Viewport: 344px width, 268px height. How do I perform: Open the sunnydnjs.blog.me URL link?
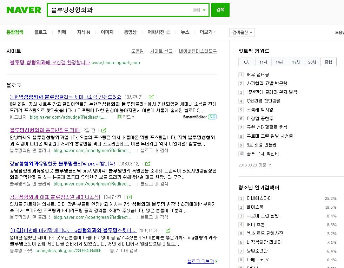point(68,250)
